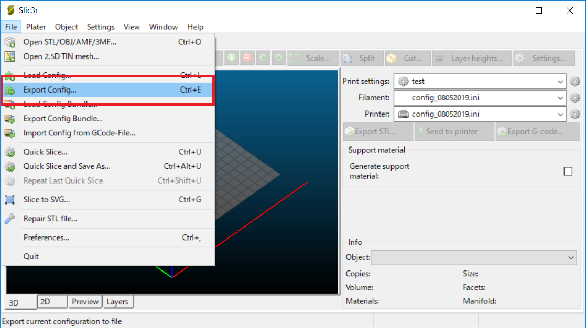Viewport: 586px width, 328px height.
Task: Choose Quick Slice and Save As...
Action: pos(107,166)
